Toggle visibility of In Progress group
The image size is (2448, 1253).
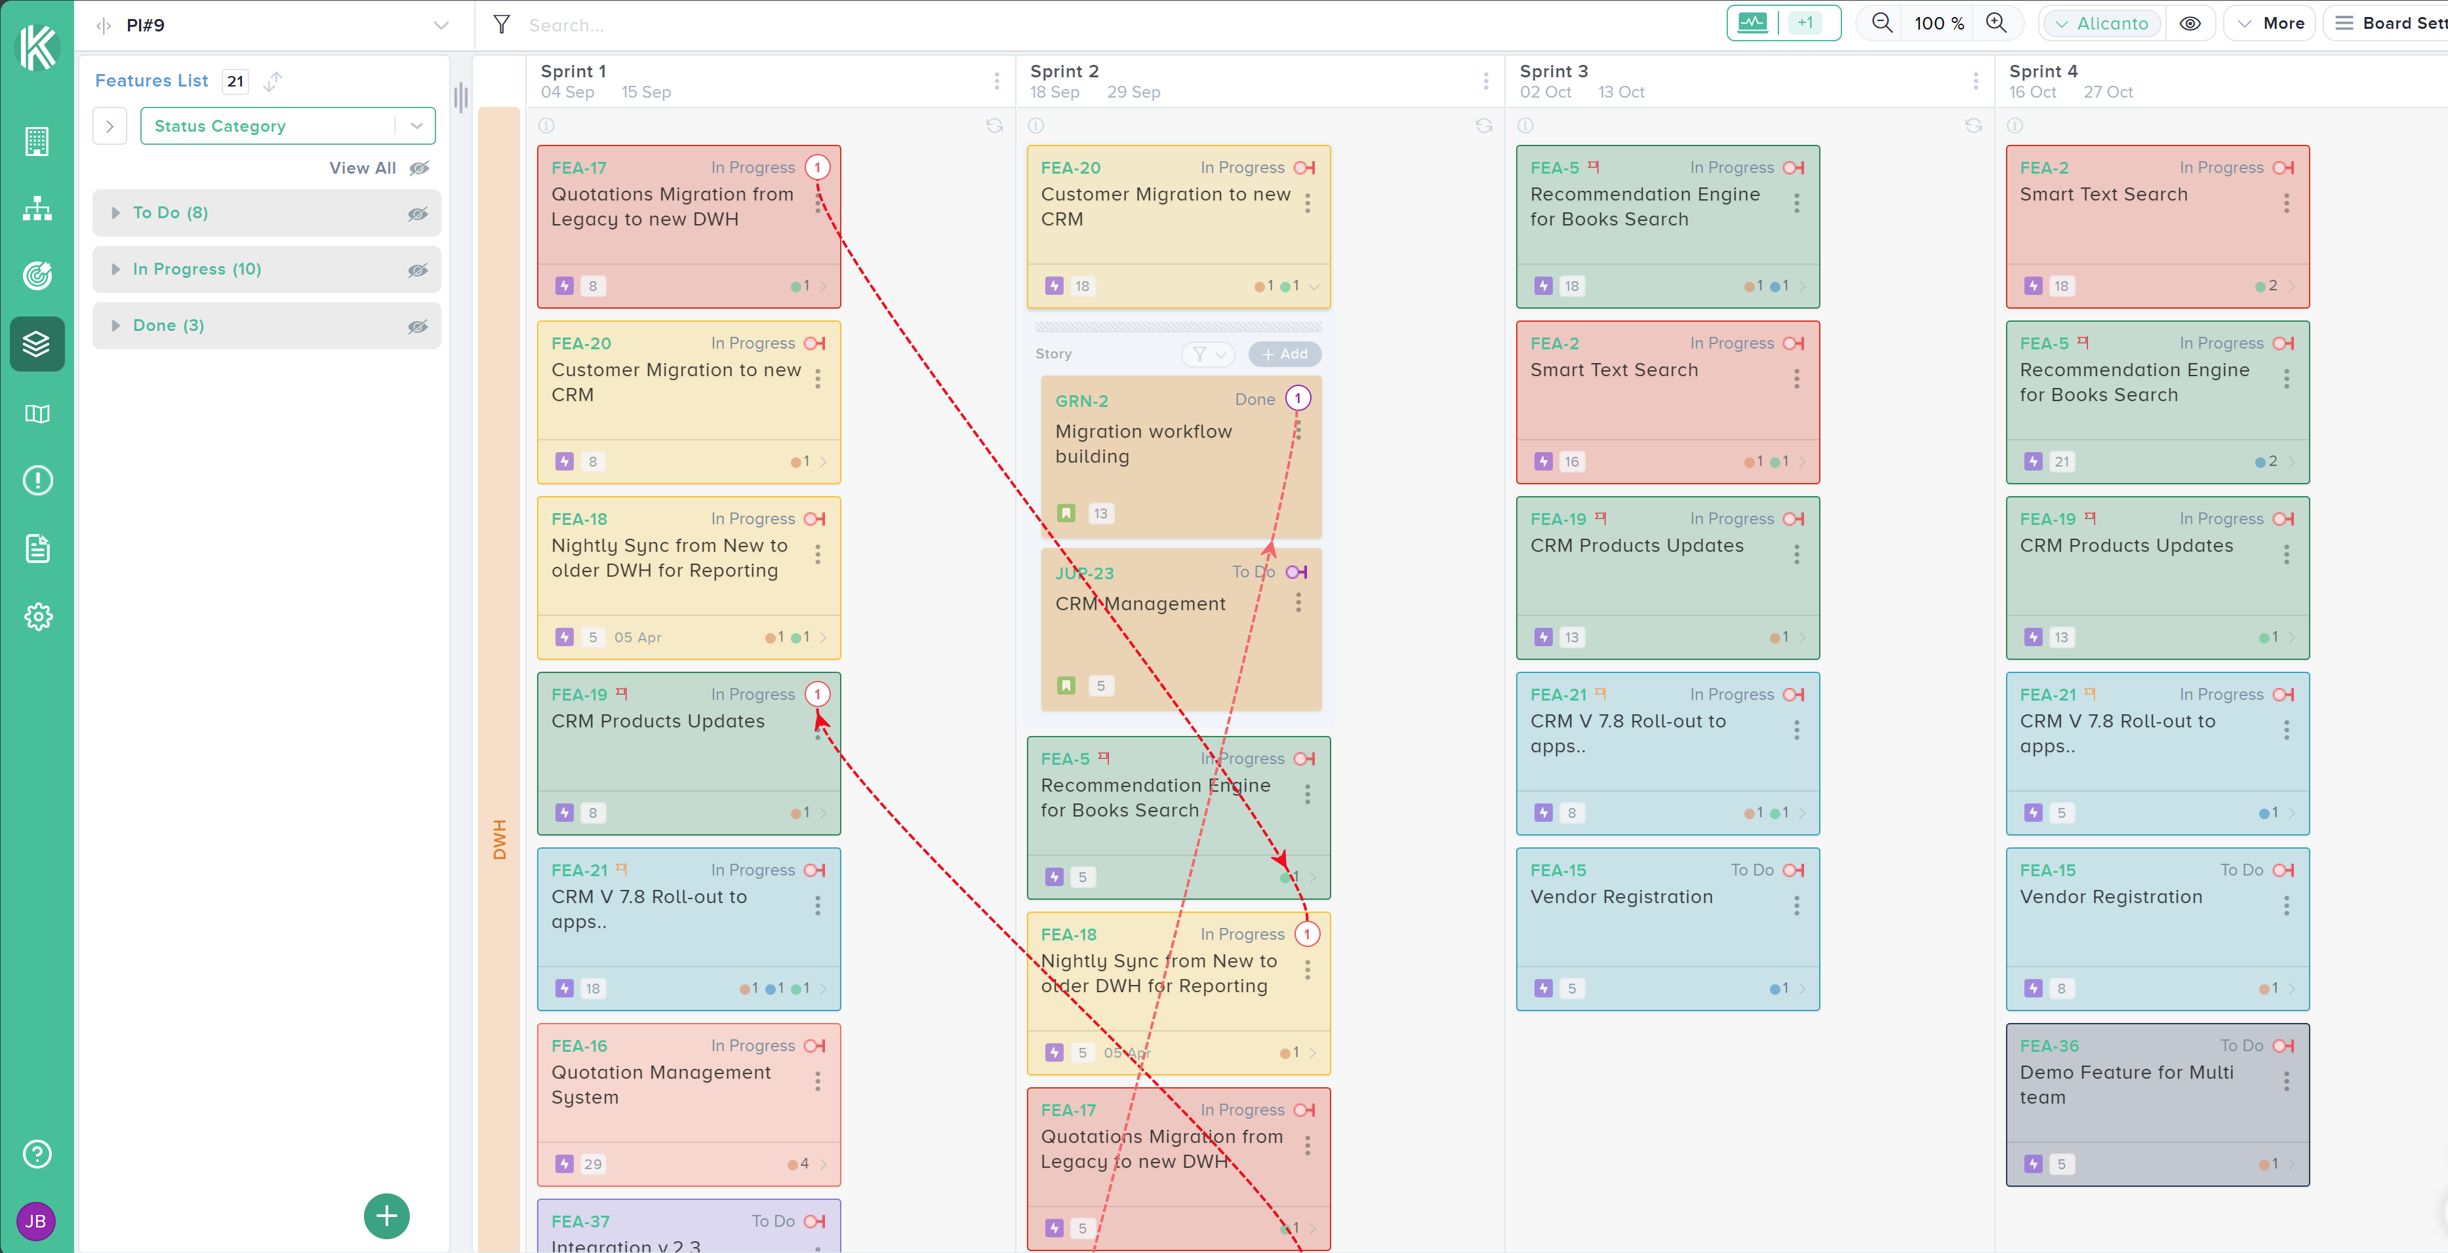point(417,270)
